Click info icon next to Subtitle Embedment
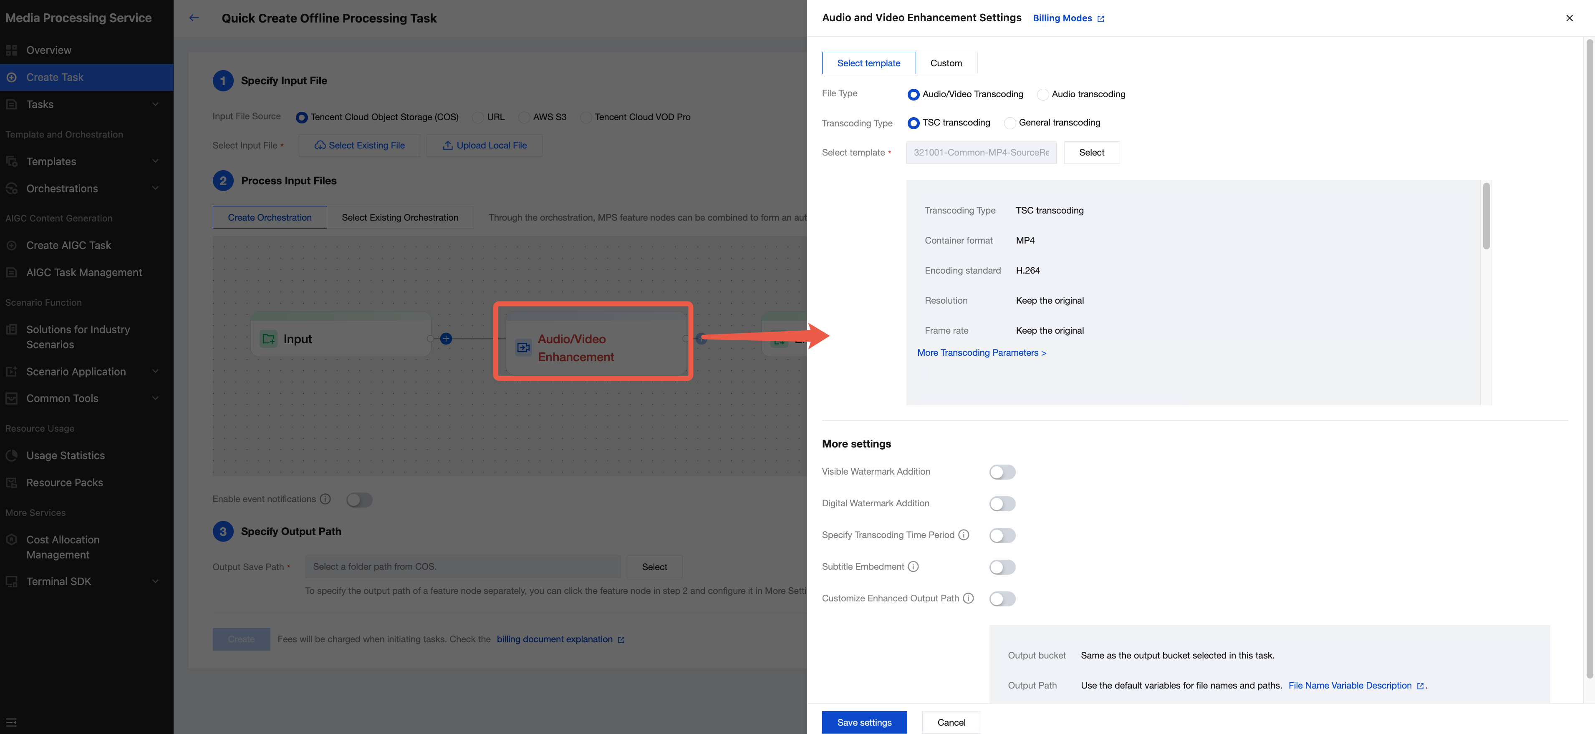 coord(913,566)
